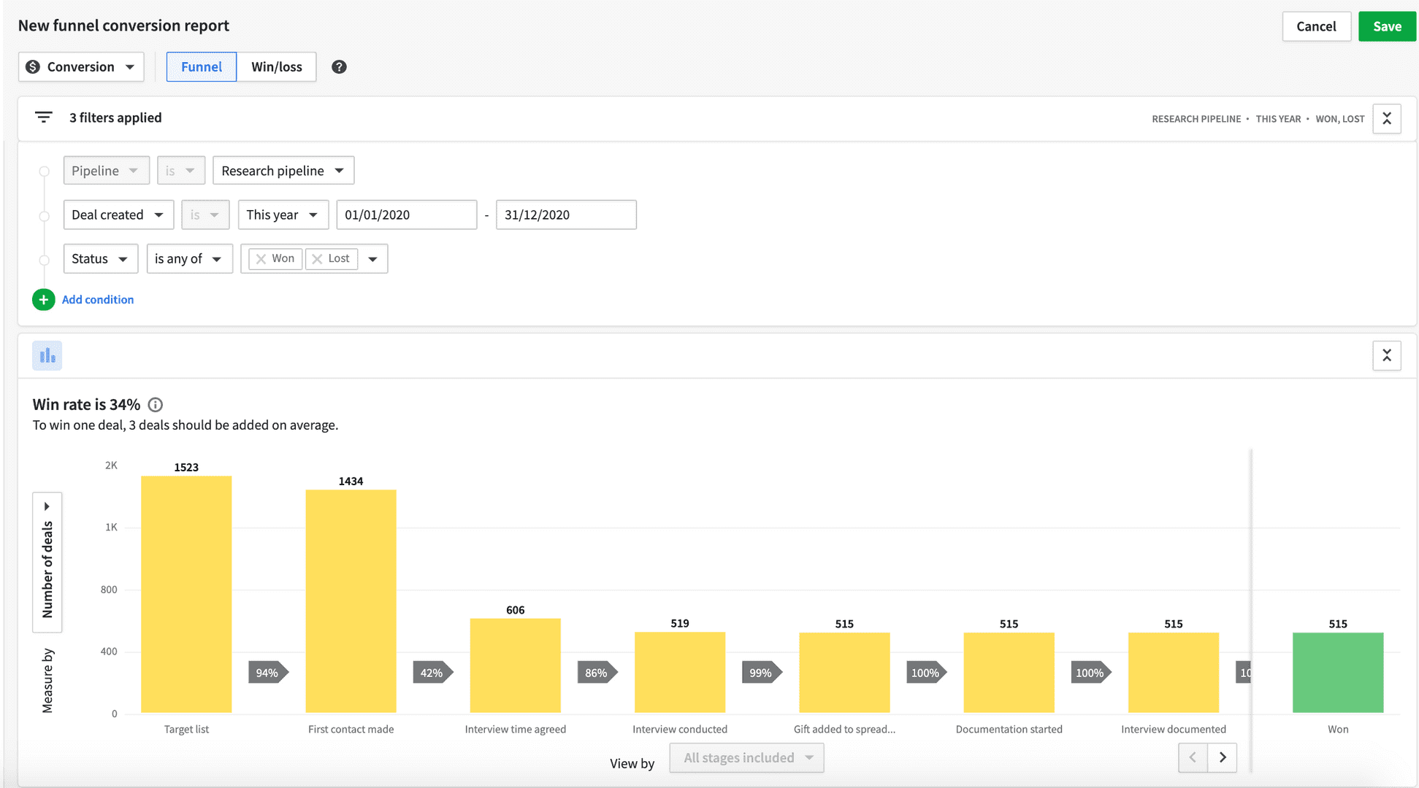The width and height of the screenshot is (1419, 788).
Task: Open the All stages included dropdown
Action: pos(746,757)
